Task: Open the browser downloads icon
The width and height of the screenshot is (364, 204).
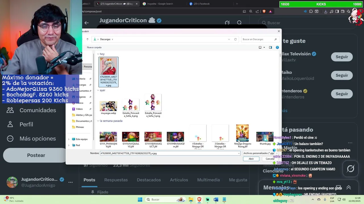Action: pos(326,11)
